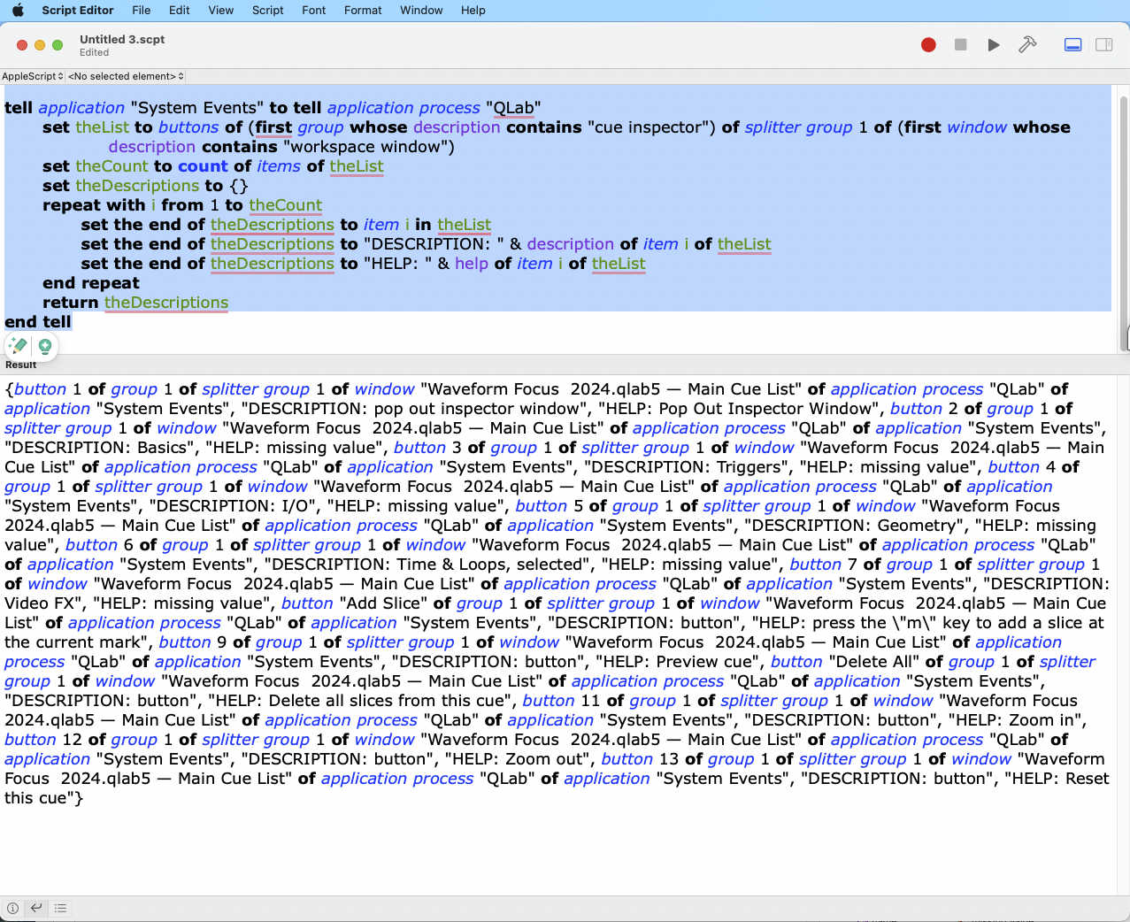Run the script with the play icon
The height and width of the screenshot is (922, 1130).
tap(993, 44)
